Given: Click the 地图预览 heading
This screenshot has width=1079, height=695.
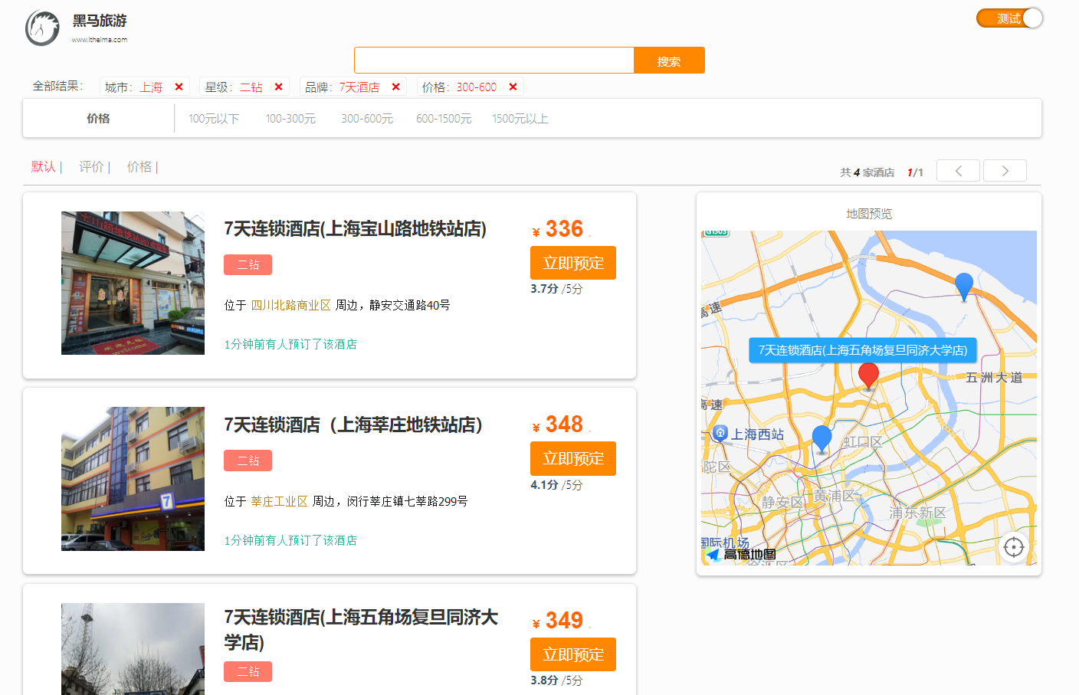Looking at the screenshot, I should click(x=869, y=214).
